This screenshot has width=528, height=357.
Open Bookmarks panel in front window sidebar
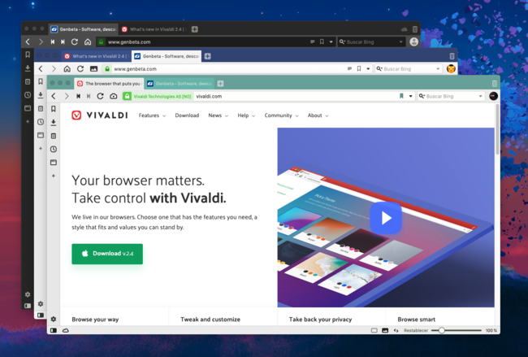click(x=53, y=109)
